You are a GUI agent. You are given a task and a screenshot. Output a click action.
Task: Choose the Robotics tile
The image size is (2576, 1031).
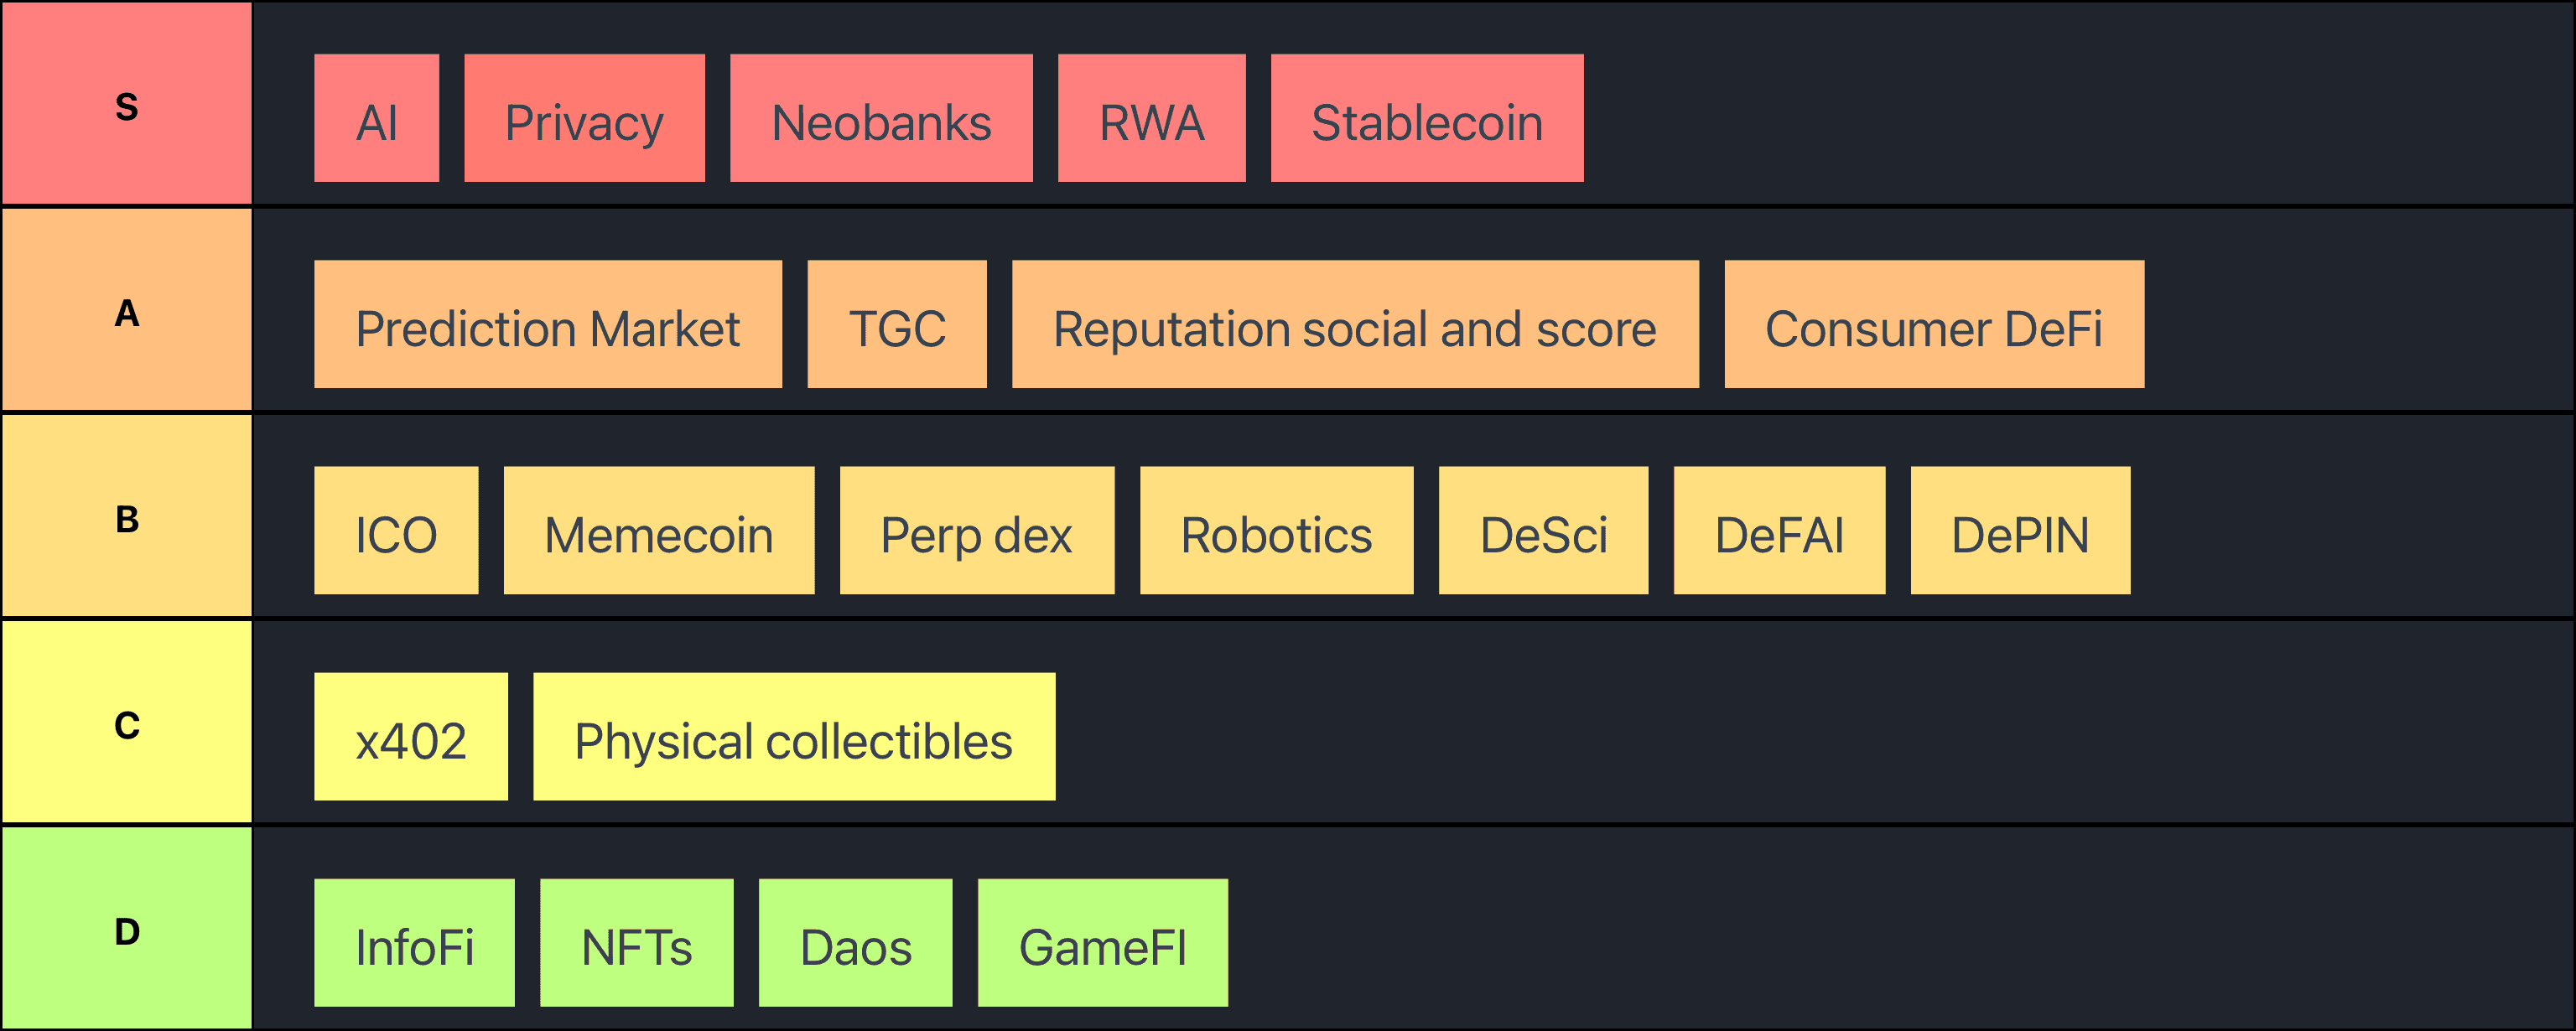[x=1276, y=530]
